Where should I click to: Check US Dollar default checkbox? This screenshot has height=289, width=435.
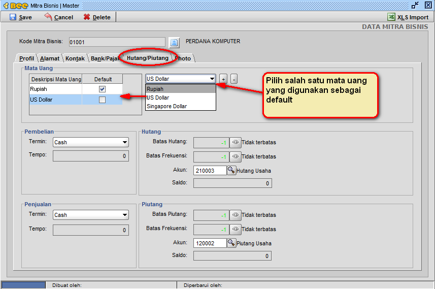(102, 100)
